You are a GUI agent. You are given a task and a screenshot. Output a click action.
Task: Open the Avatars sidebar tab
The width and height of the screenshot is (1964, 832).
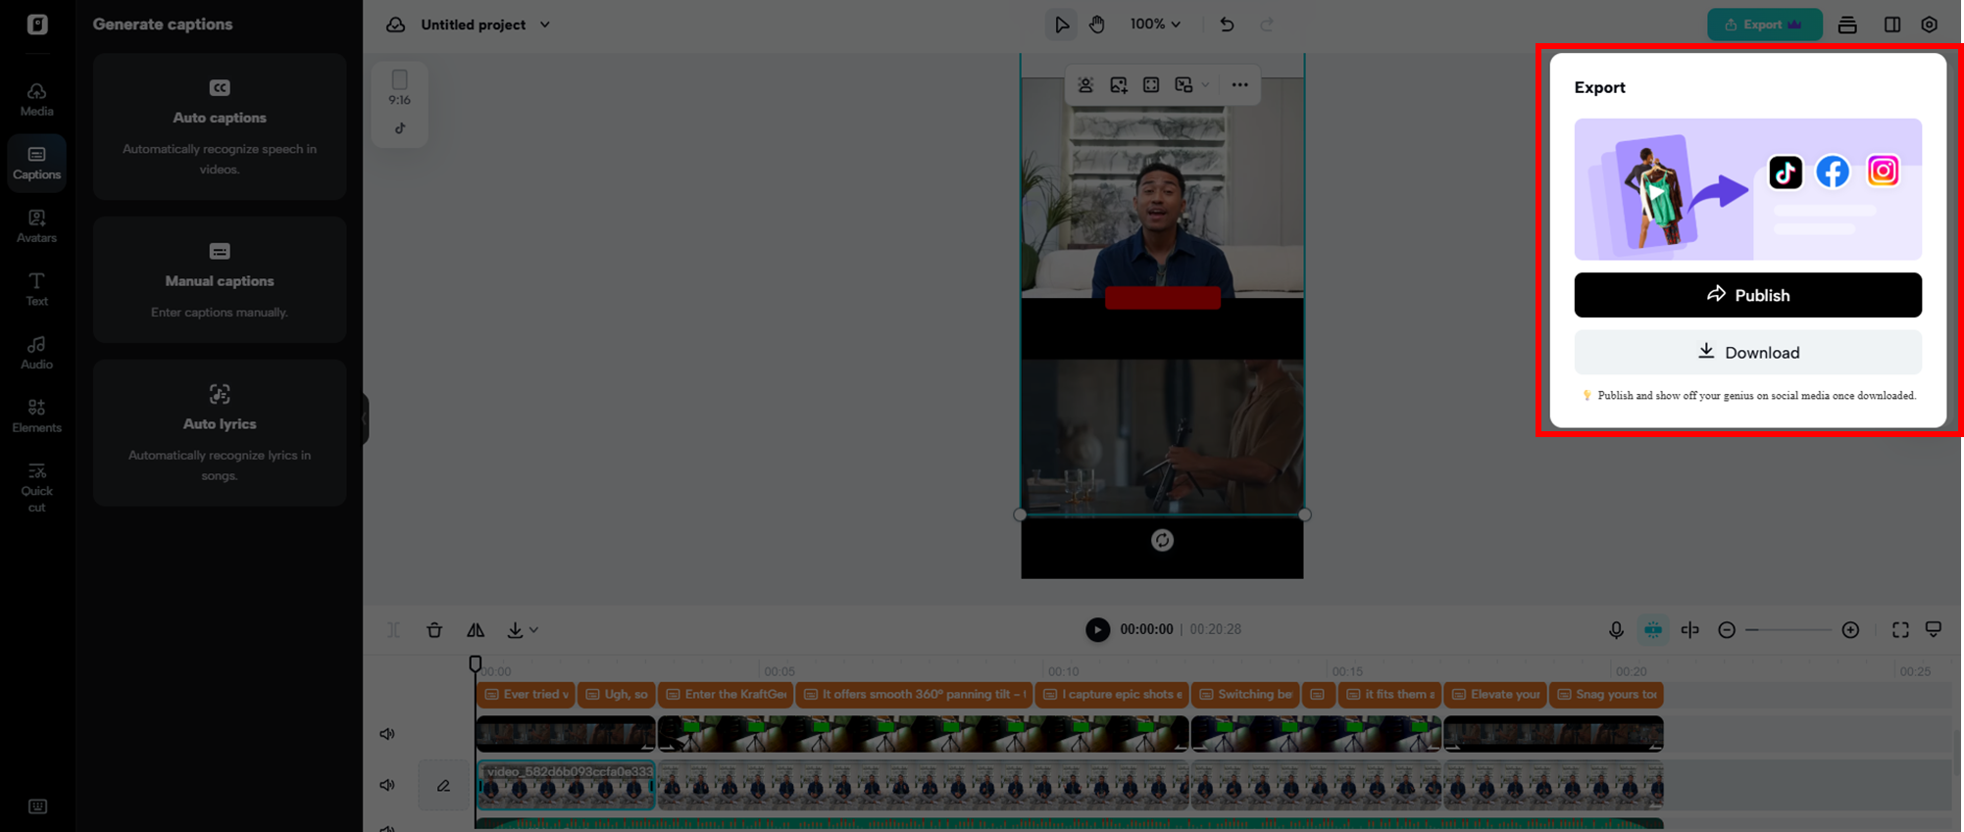(x=36, y=225)
